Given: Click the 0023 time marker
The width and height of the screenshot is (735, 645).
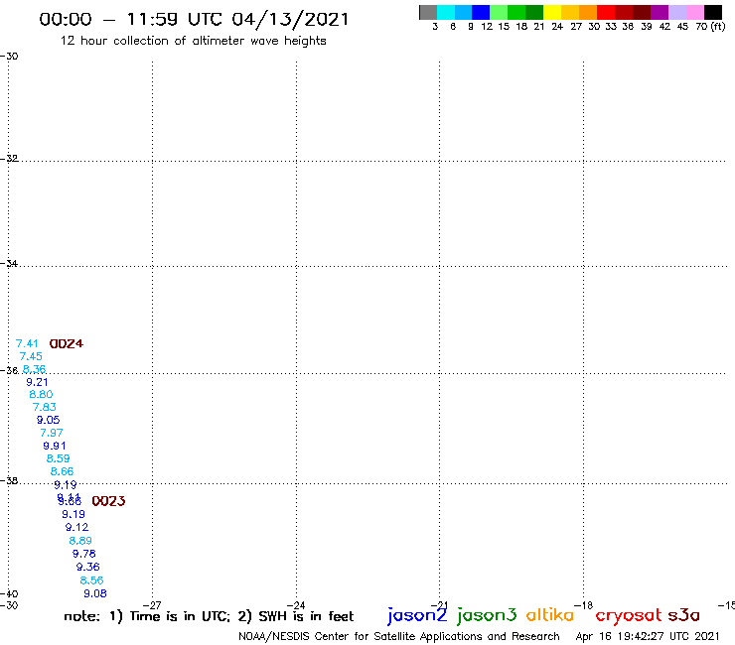Looking at the screenshot, I should click(x=108, y=501).
